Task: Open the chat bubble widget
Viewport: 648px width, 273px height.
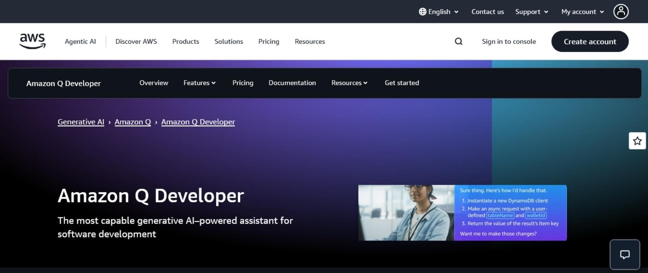Action: [x=625, y=254]
